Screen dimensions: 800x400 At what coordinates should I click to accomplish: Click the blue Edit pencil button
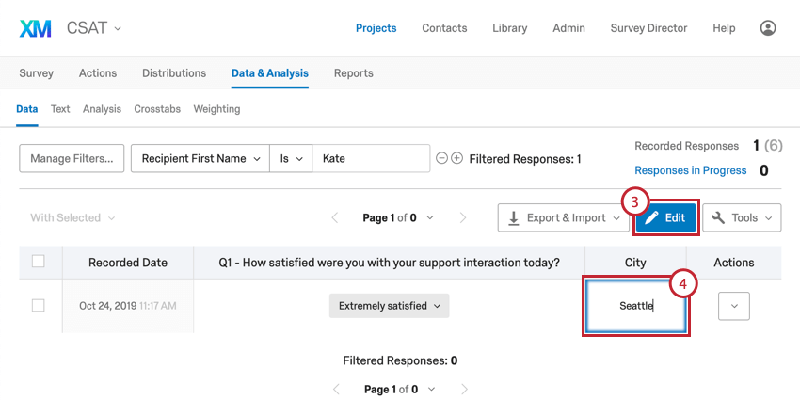point(665,218)
